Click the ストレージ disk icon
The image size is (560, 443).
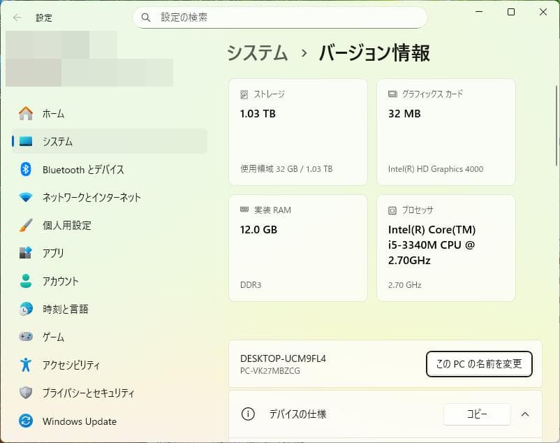[244, 94]
